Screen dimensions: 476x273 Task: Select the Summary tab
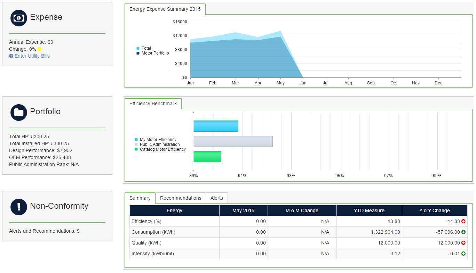[x=140, y=198]
